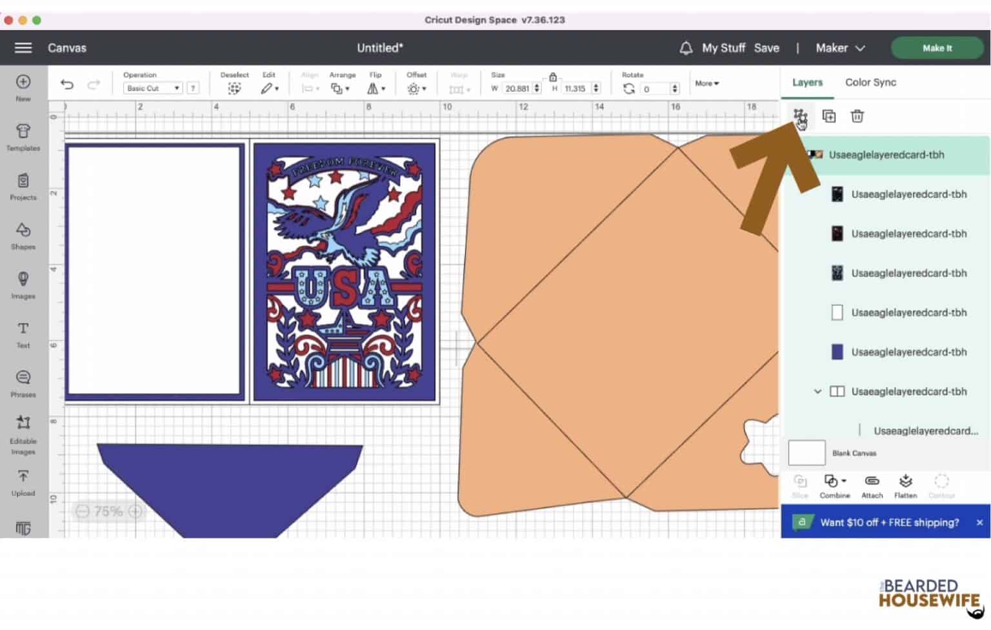Toggle the size aspect-ratio lock
Screen dimensions: 991x630
(553, 76)
